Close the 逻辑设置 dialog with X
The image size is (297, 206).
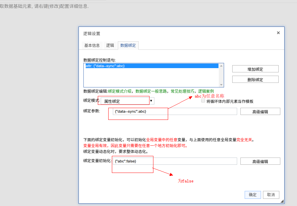click(278, 33)
